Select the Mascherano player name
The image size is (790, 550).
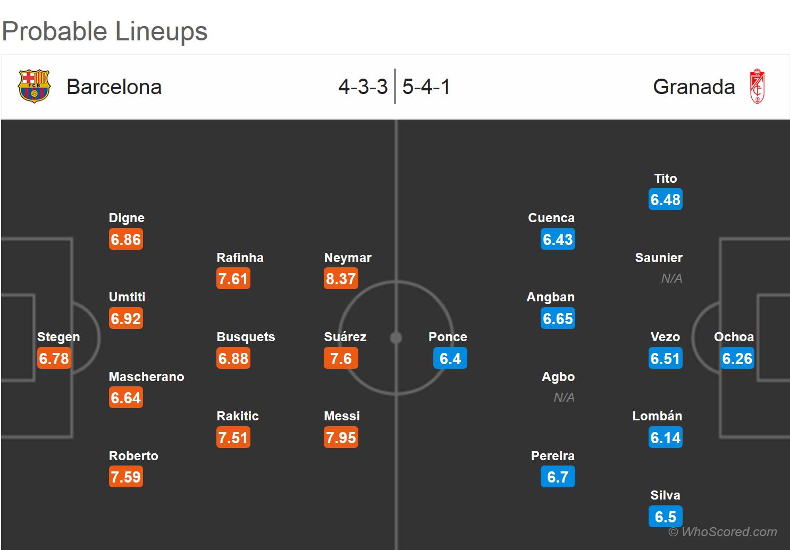[146, 377]
